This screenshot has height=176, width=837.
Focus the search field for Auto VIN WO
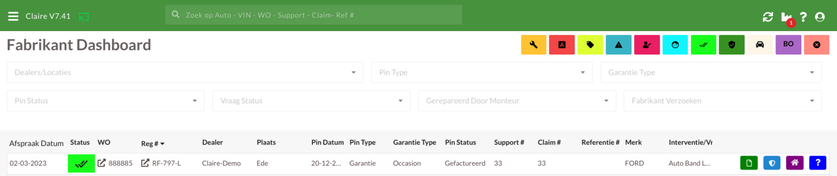313,15
